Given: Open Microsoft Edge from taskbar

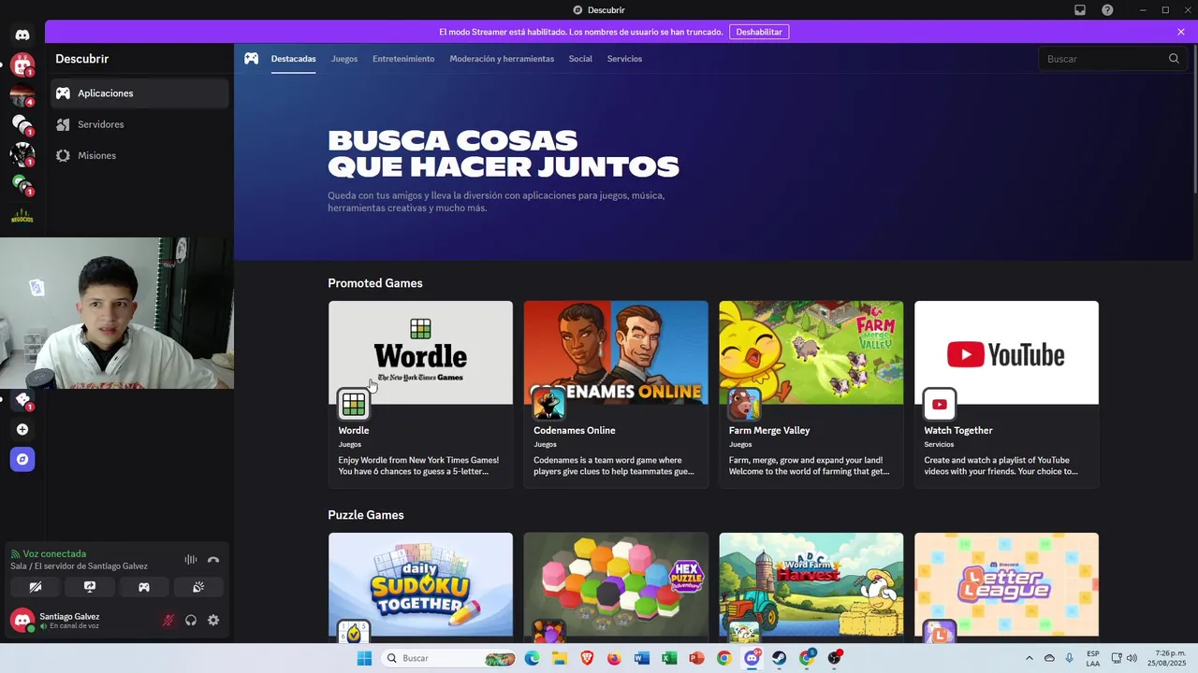Looking at the screenshot, I should click(x=532, y=658).
